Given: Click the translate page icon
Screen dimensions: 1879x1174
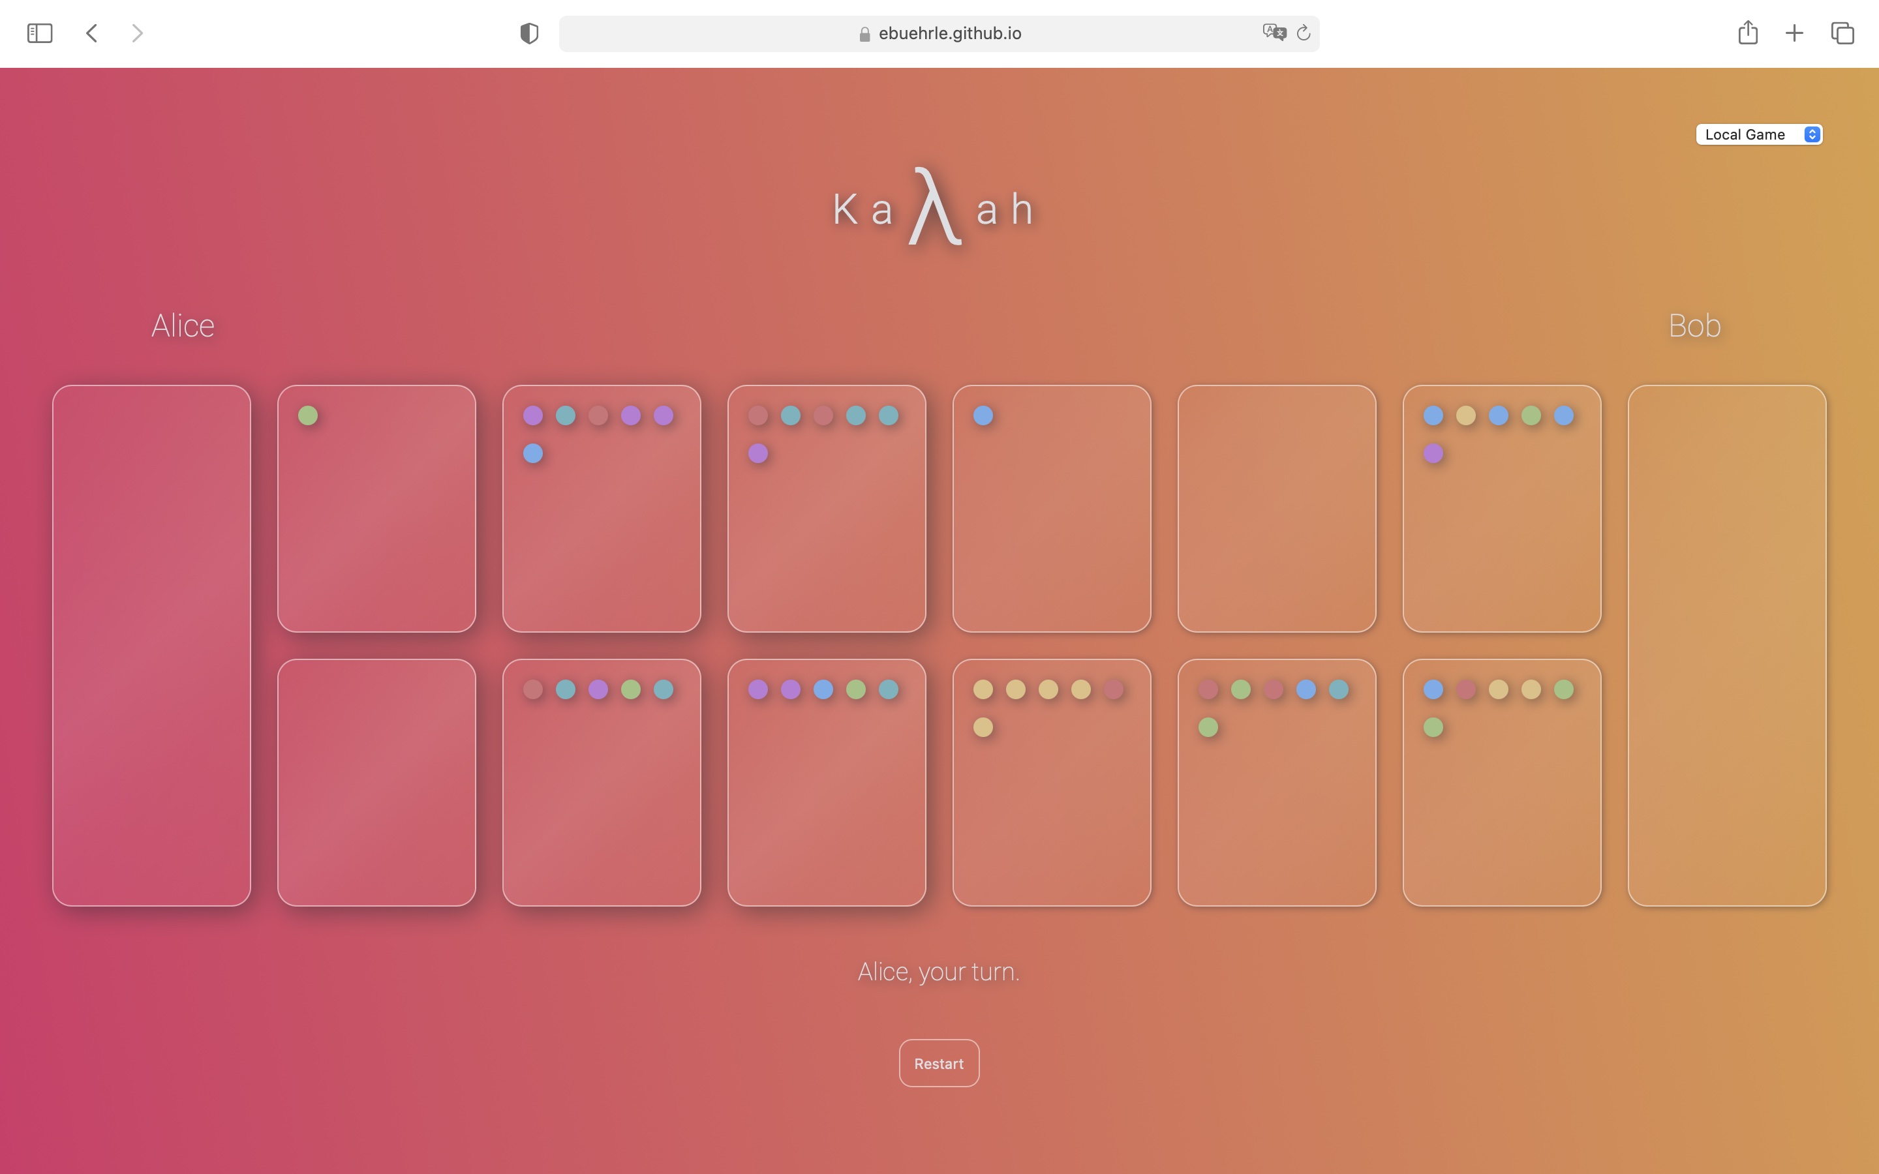Looking at the screenshot, I should [1274, 33].
